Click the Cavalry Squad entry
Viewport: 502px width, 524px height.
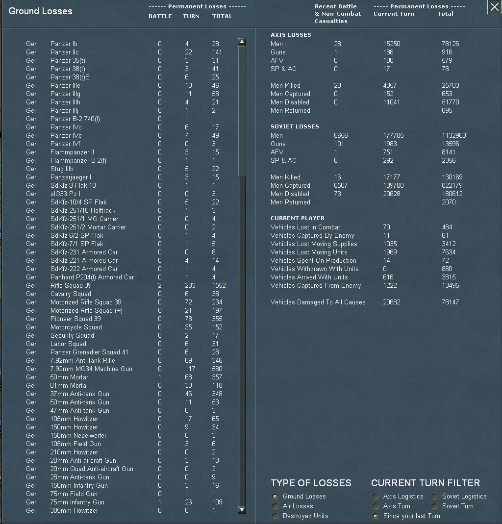pyautogui.click(x=71, y=294)
